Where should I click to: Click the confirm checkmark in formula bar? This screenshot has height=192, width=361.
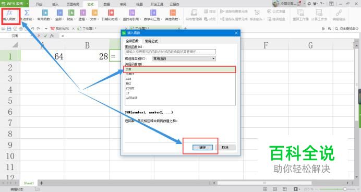pyautogui.click(x=45, y=35)
